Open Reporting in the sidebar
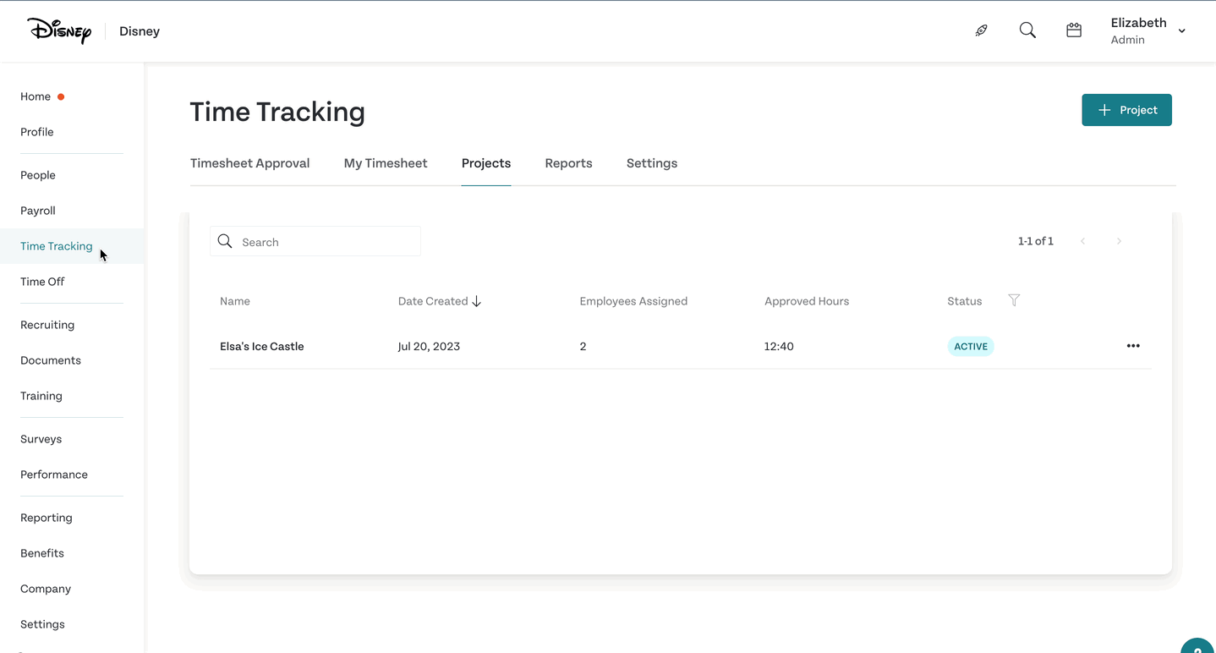1216x653 pixels. (47, 518)
